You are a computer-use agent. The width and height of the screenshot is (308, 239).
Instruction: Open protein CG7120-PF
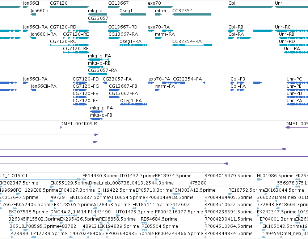(85, 101)
